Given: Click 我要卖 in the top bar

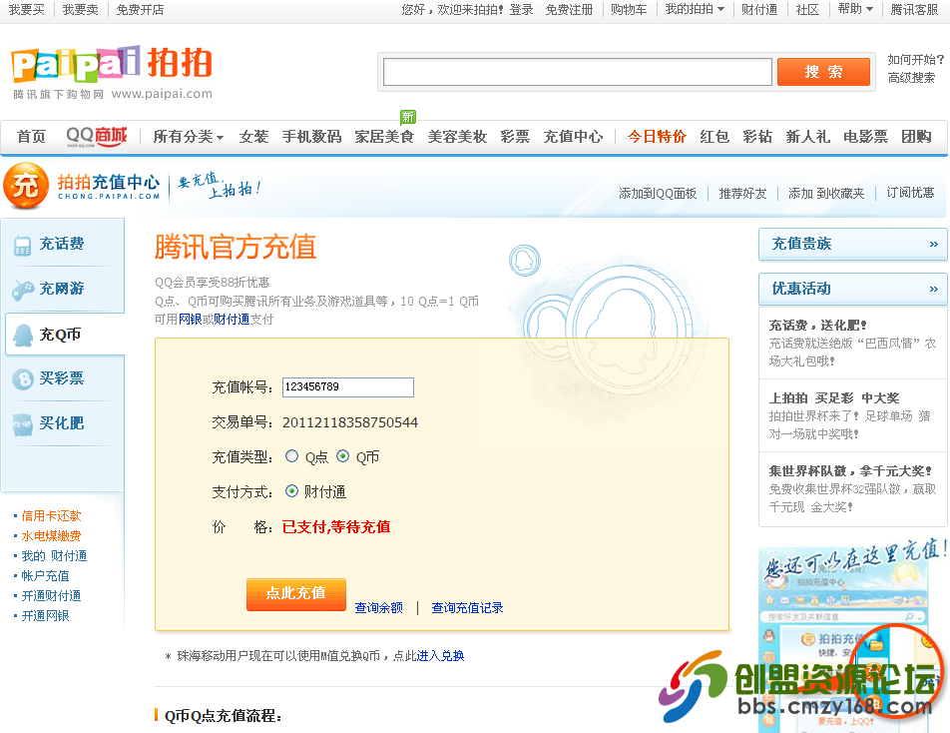Looking at the screenshot, I should click(x=81, y=10).
